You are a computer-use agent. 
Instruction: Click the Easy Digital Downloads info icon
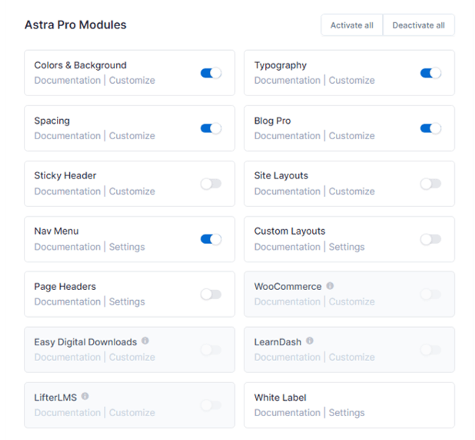click(x=145, y=341)
